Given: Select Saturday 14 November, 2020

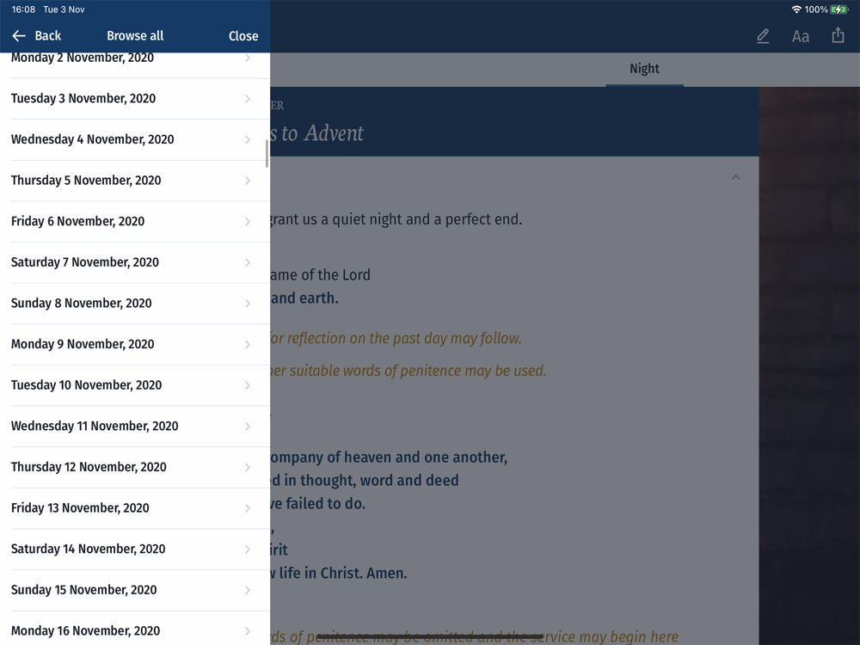Looking at the screenshot, I should click(x=135, y=549).
